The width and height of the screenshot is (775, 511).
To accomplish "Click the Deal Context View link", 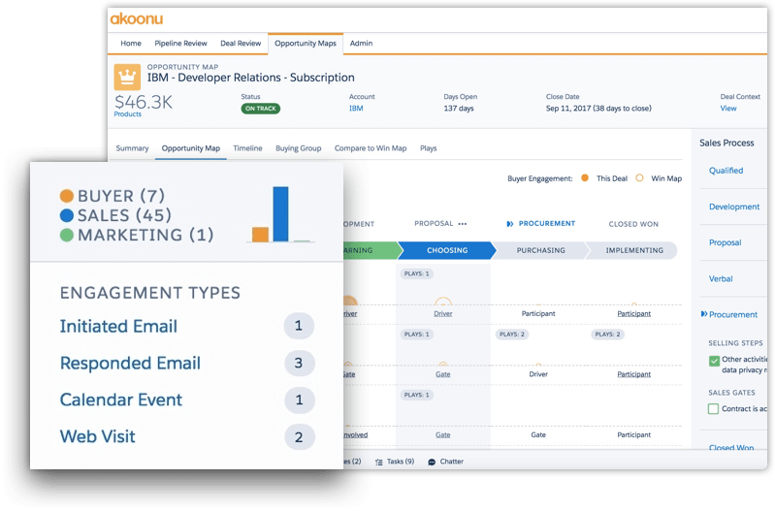I will (x=728, y=109).
